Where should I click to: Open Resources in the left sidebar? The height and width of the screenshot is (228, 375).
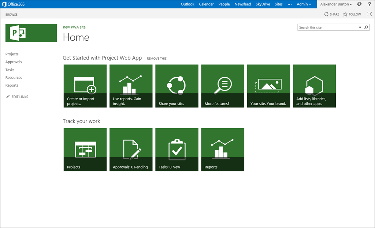(14, 78)
